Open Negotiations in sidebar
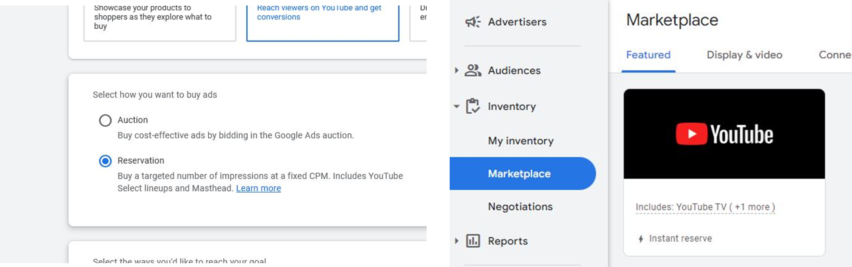This screenshot has width=852, height=267. pos(520,206)
